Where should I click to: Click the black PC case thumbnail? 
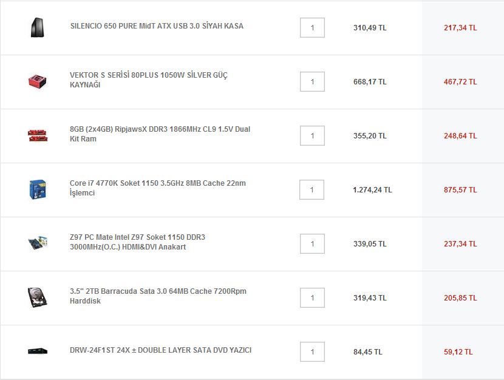[37, 28]
